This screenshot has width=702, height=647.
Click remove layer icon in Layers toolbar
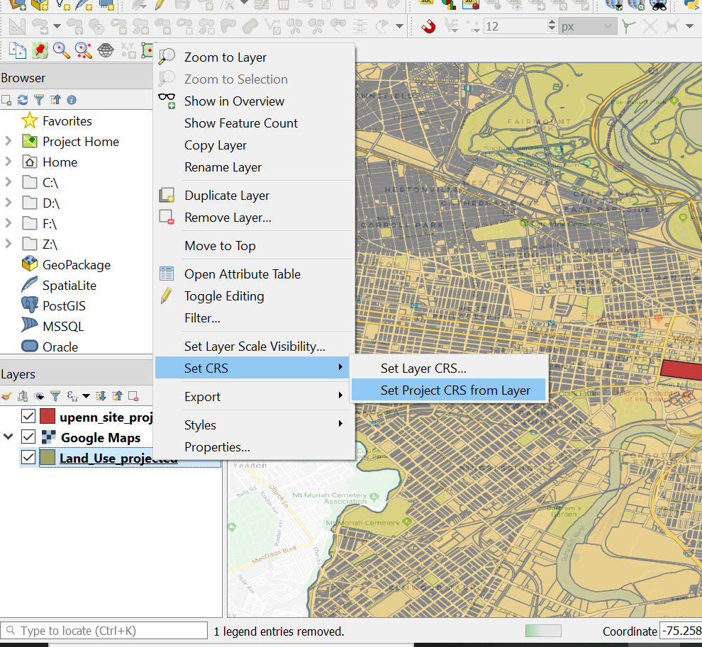pos(133,396)
